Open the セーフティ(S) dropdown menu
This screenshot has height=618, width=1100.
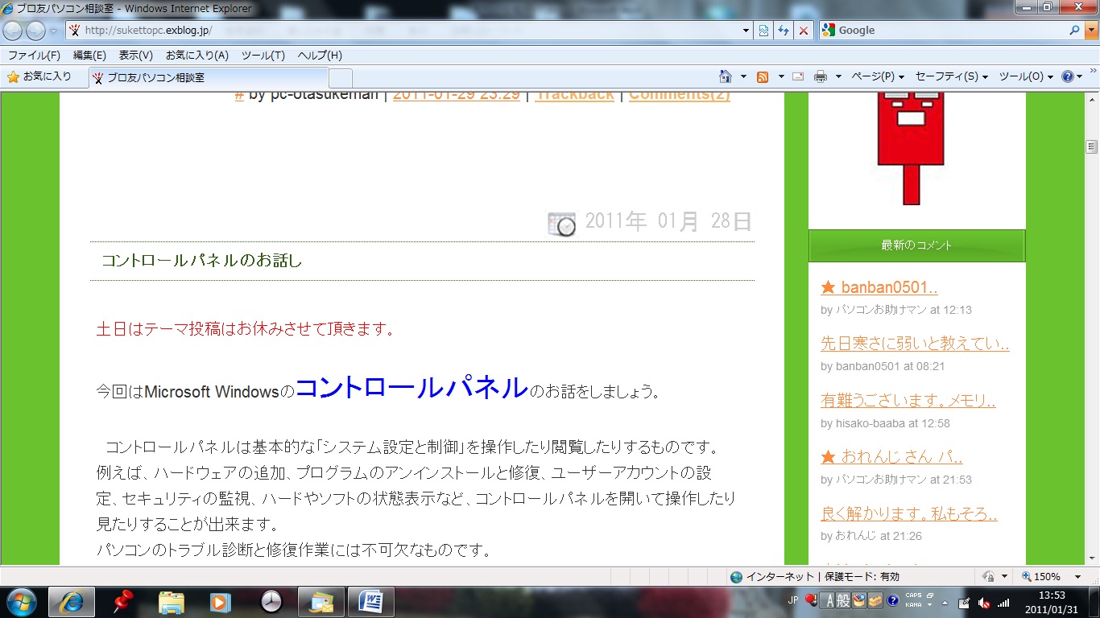pos(952,76)
